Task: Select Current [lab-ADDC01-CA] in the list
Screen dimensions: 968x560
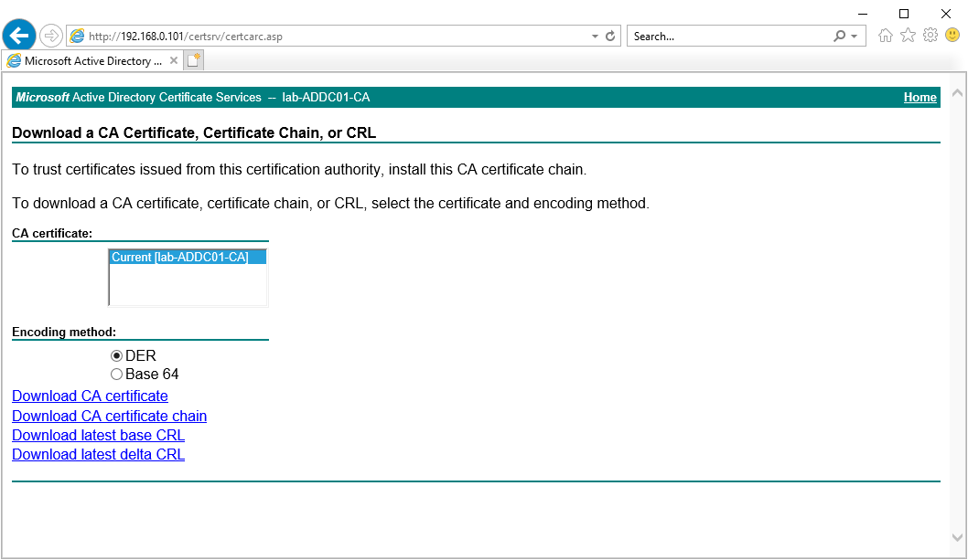Action: [188, 258]
